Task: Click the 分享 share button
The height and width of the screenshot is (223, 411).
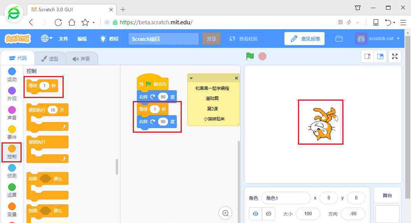Action: coord(211,39)
